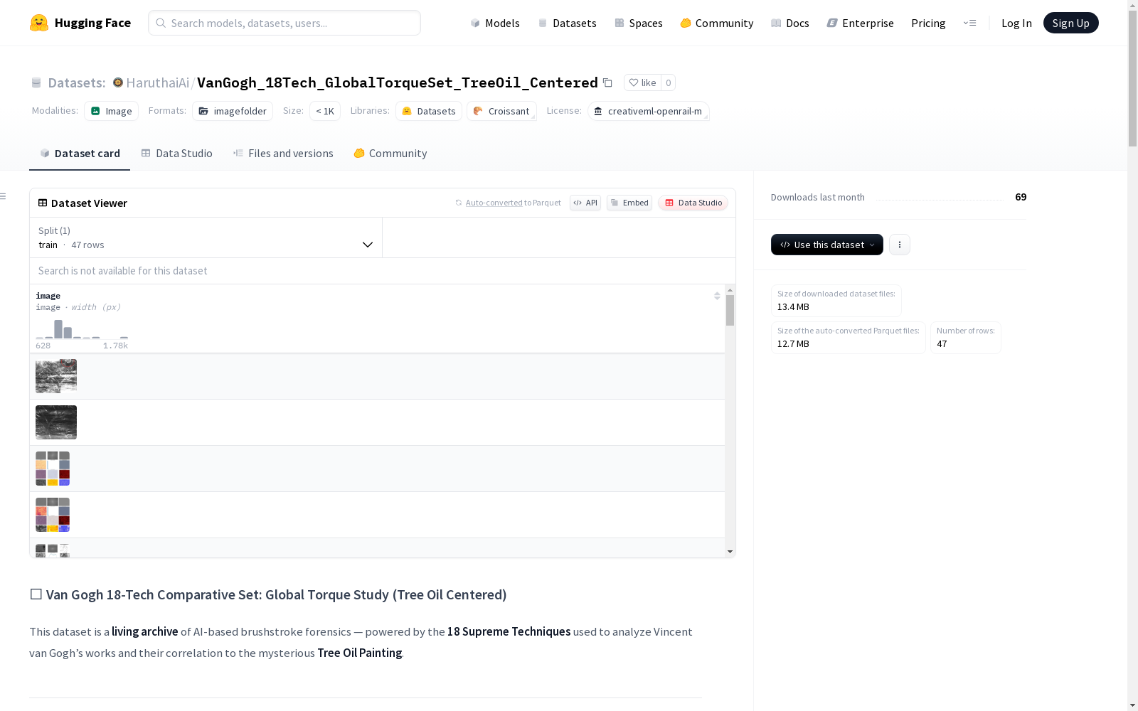
Task: Open Data Studio from the viewer header
Action: tap(693, 203)
